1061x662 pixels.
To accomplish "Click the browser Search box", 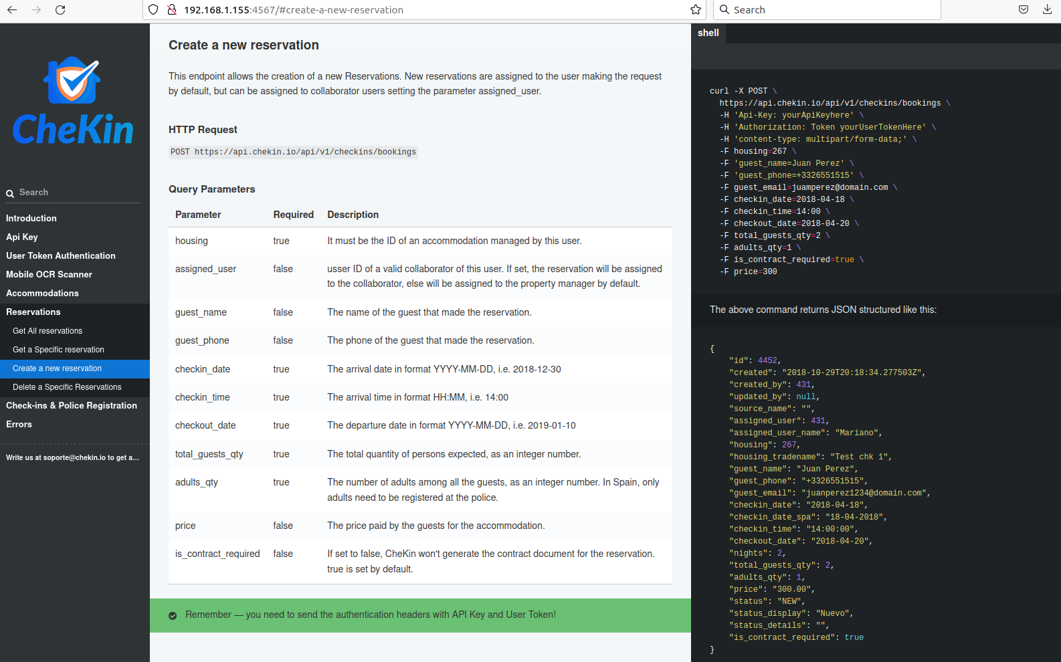I will coord(830,10).
